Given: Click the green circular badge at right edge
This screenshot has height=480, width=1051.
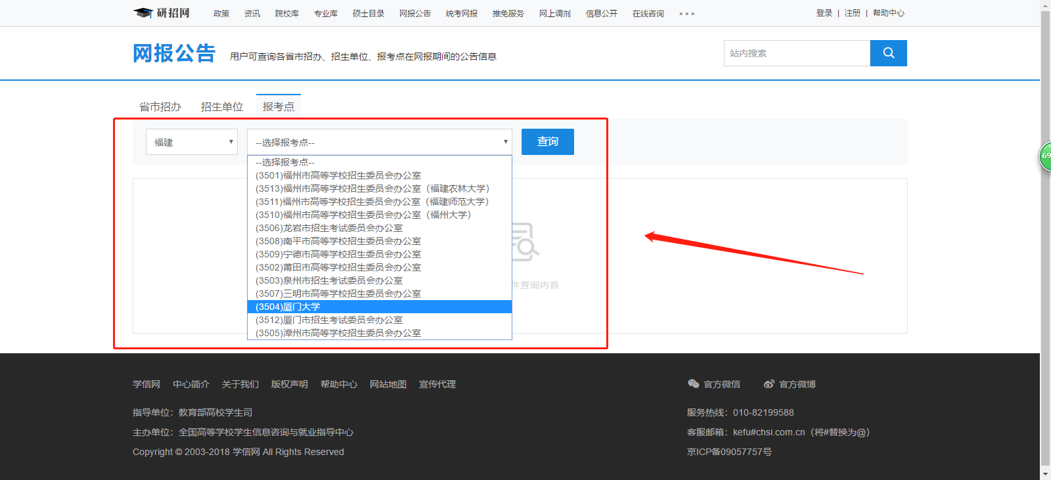Looking at the screenshot, I should [1044, 156].
